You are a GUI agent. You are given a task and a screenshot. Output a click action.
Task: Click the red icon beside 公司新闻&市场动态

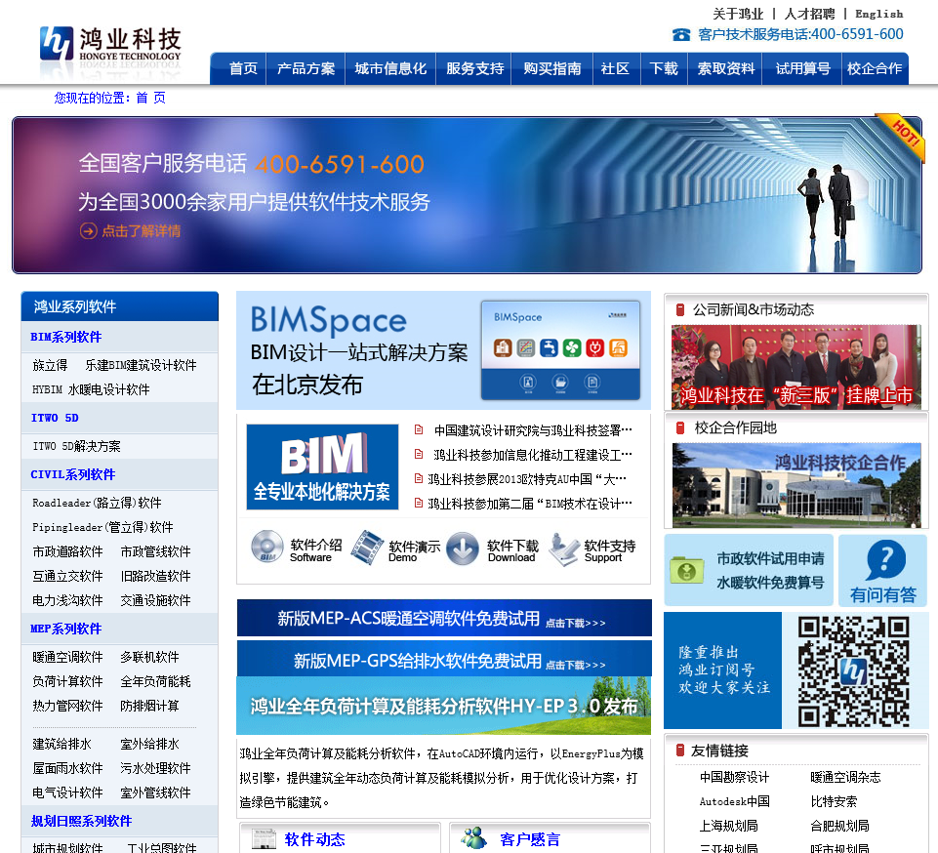(x=680, y=309)
